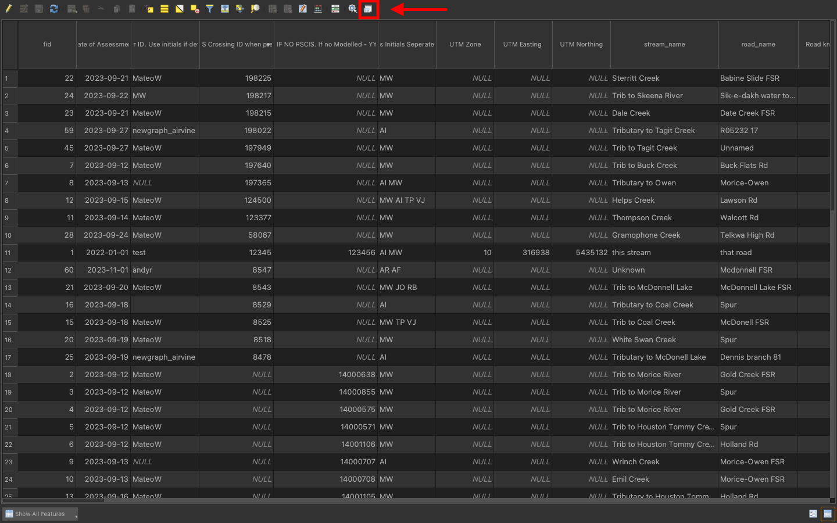
Task: Click the copy selected rows icon
Action: click(116, 9)
